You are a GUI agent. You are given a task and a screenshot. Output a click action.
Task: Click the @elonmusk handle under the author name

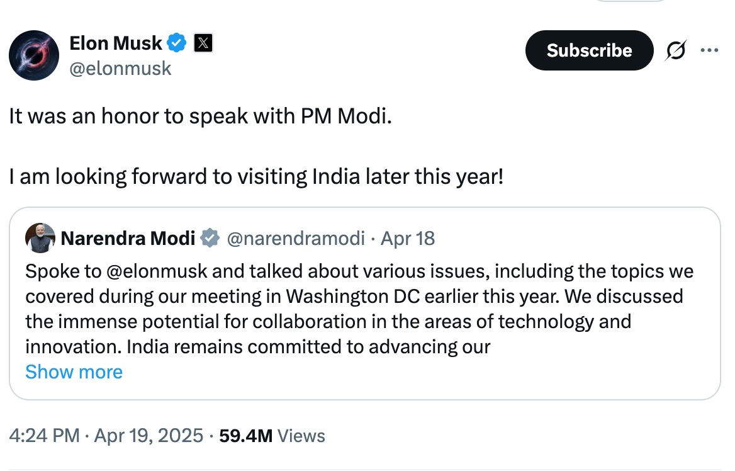[x=120, y=68]
